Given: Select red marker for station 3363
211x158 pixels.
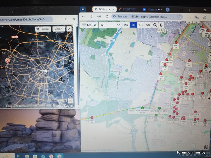Looking at the screenshot, I should pos(170,54).
